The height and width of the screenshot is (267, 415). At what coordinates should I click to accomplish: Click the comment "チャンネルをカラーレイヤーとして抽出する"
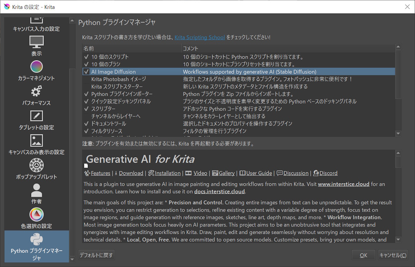[224, 116]
